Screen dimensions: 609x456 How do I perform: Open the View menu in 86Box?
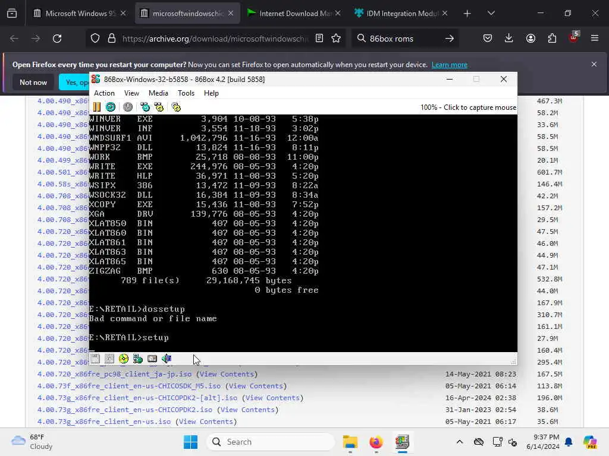[x=131, y=93]
